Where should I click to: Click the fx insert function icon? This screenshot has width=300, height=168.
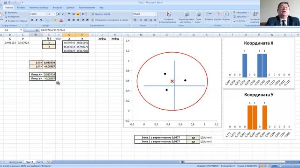click(37, 30)
